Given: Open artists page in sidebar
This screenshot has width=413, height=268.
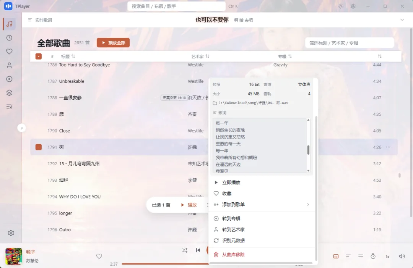Looking at the screenshot, I should tap(9, 65).
